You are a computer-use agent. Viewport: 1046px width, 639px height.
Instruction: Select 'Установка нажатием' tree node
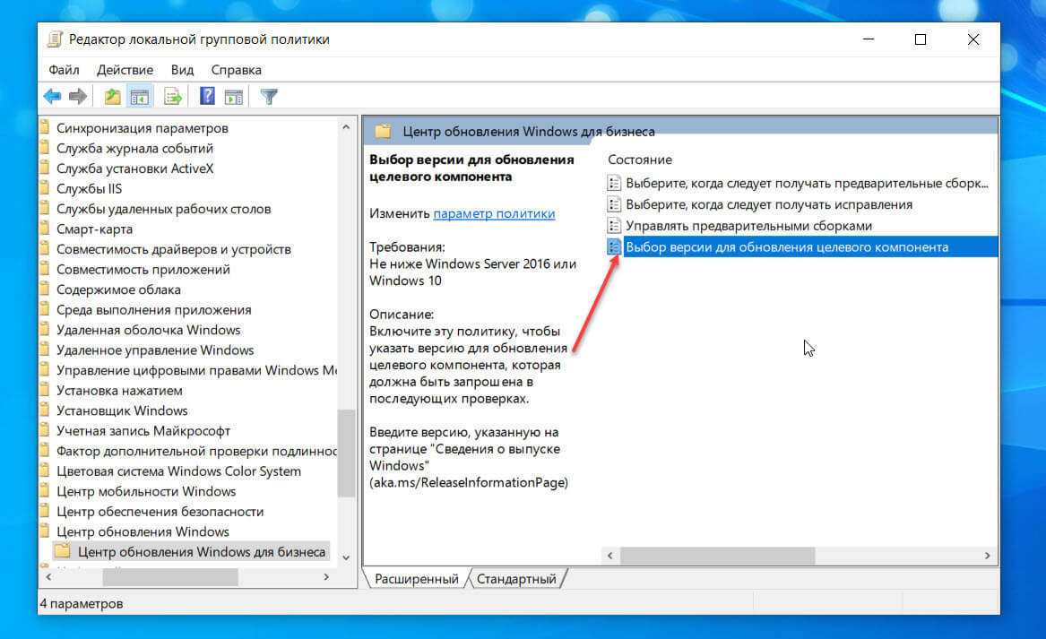coord(118,390)
